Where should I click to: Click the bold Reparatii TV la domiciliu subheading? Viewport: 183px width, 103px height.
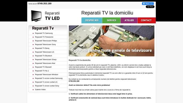(80, 60)
